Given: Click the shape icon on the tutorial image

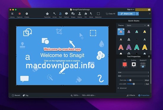Looking at the screenshot, I should [45, 41].
